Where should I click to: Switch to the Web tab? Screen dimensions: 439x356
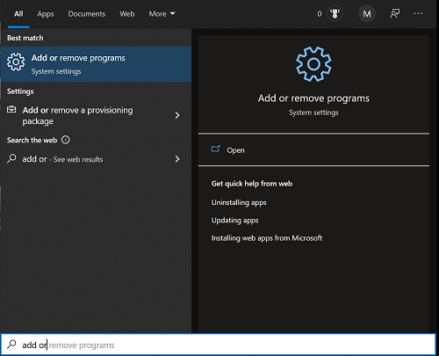[127, 14]
